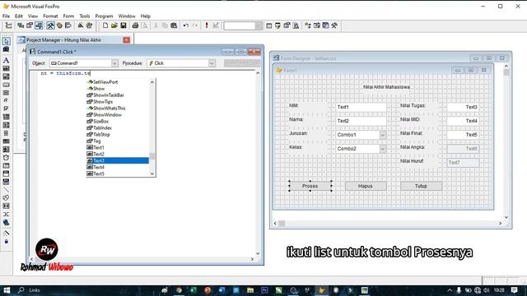Screen dimensions: 527x296
Task: Click the Paste toolbar icon
Action: [174, 25]
